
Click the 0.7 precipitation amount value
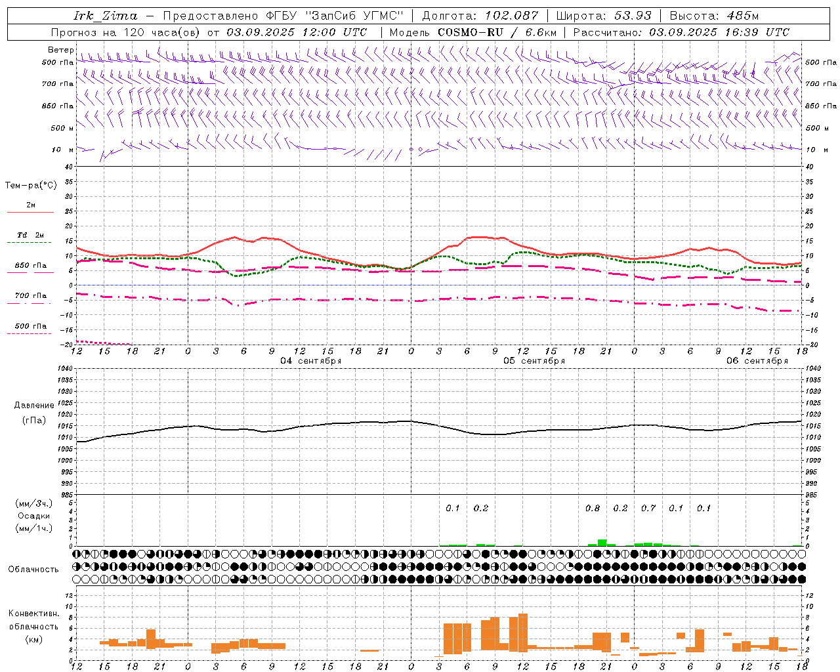pyautogui.click(x=648, y=509)
